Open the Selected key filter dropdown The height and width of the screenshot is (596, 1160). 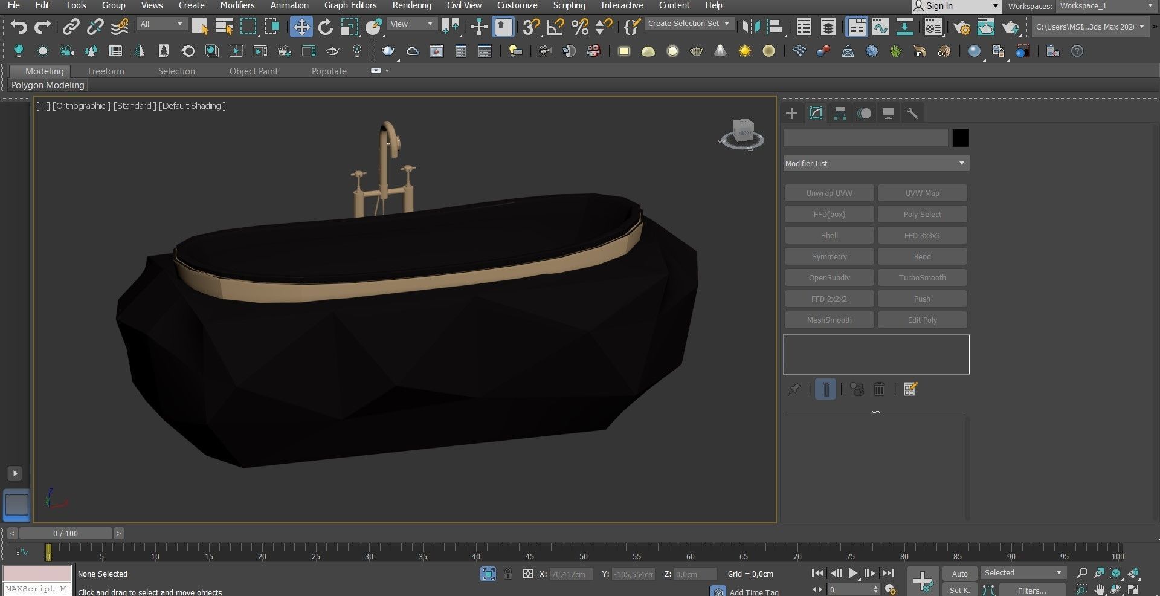point(1022,573)
